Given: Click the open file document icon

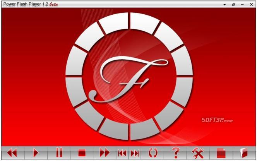Looking at the screenshot, I should (221, 153).
